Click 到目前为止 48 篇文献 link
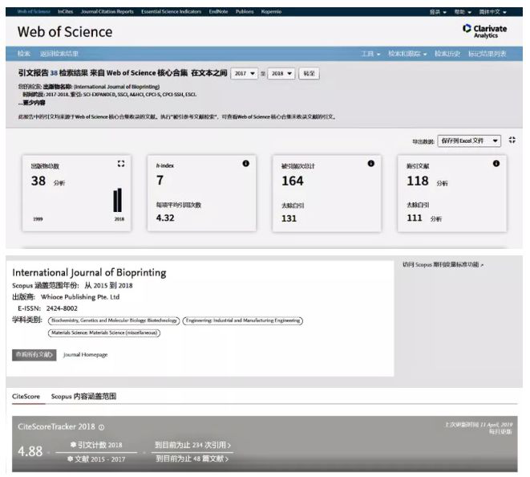Screen dimensions: 530x477 tap(192, 459)
